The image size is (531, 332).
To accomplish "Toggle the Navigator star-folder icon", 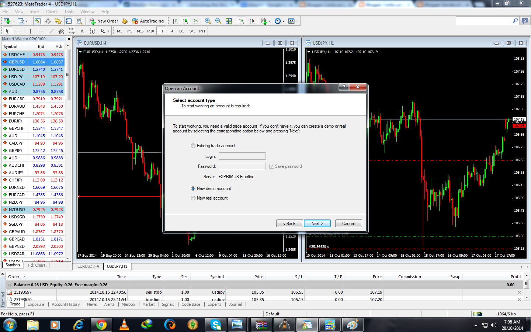I will click(58, 21).
